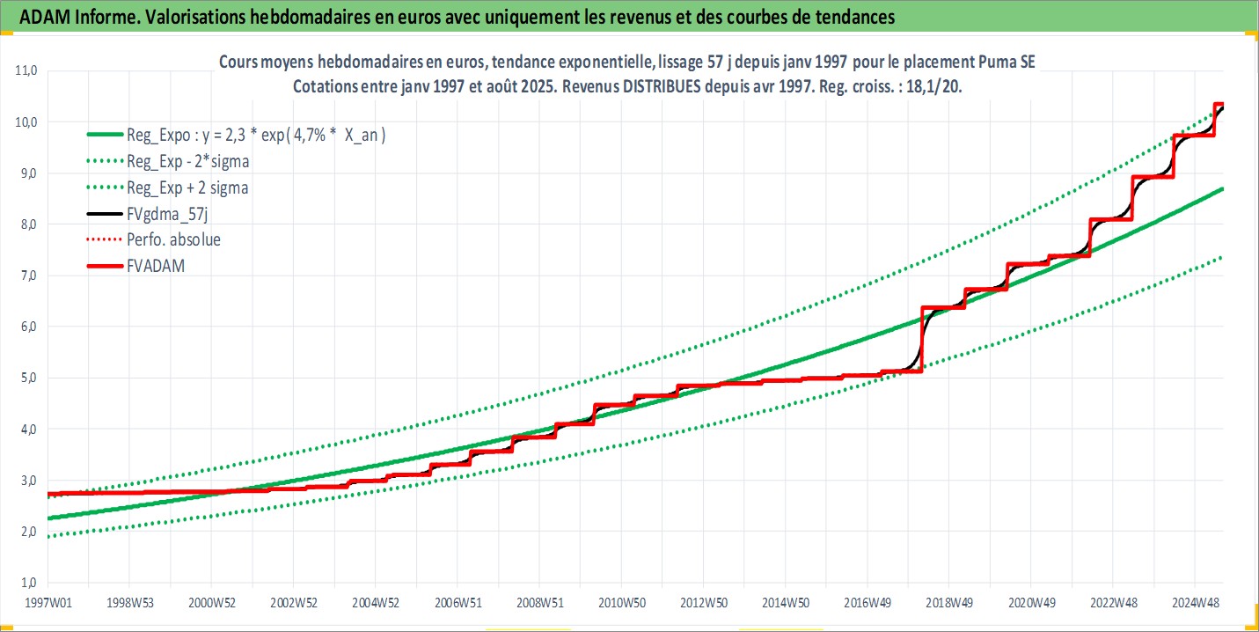The image size is (1259, 632).
Task: Click x-axis label '2002W52'
Action: point(293,603)
